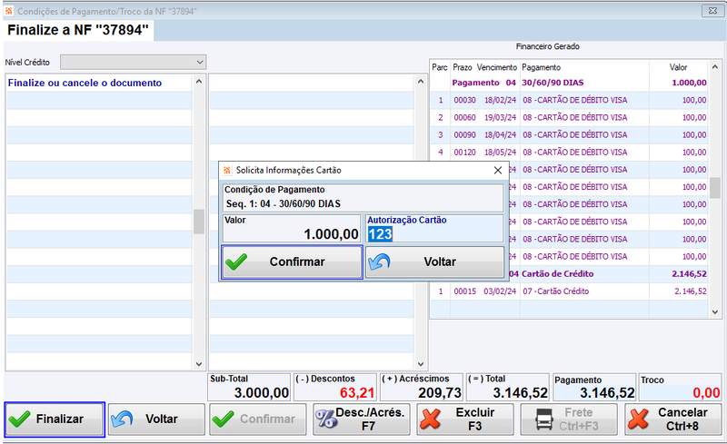
Task: Click up arrow of middle list scrollbar
Action: click(421, 82)
